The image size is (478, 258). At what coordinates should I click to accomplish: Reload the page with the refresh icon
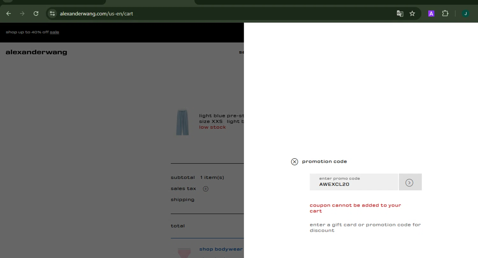[x=36, y=13]
